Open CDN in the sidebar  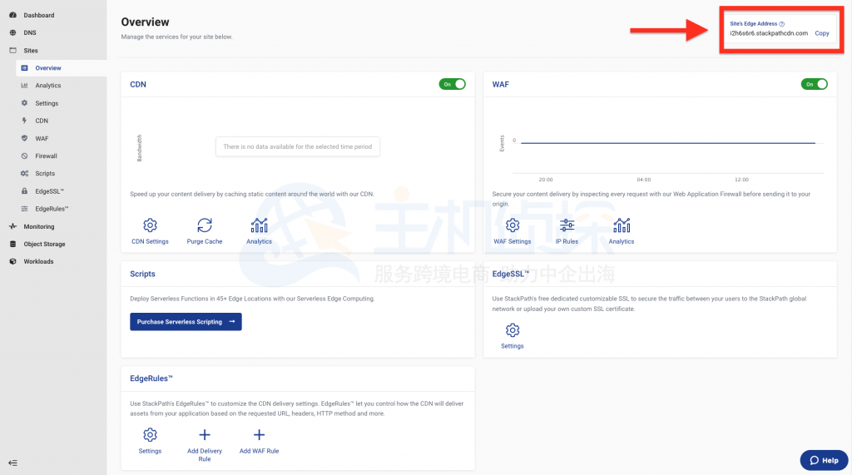point(42,121)
